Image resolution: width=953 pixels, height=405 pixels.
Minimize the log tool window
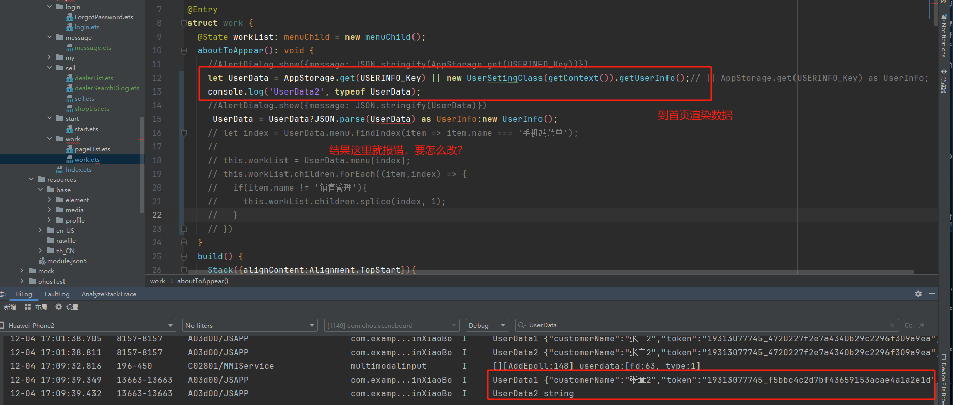coord(932,294)
